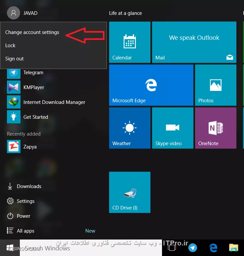Show All apps list
The width and height of the screenshot is (244, 256).
point(20,231)
